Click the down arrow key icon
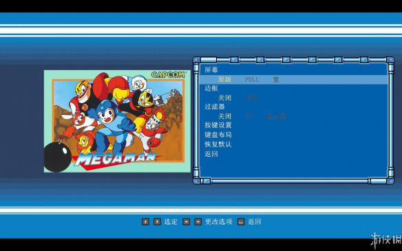This screenshot has width=402, height=251. click(x=157, y=221)
